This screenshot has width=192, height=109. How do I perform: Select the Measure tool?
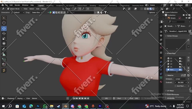coord(4,54)
